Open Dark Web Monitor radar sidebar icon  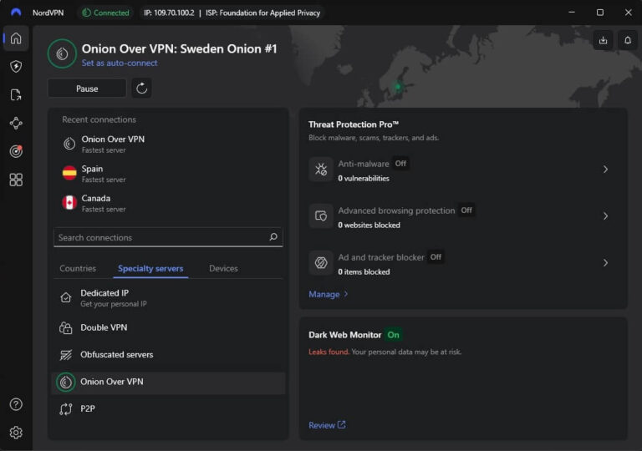(16, 151)
